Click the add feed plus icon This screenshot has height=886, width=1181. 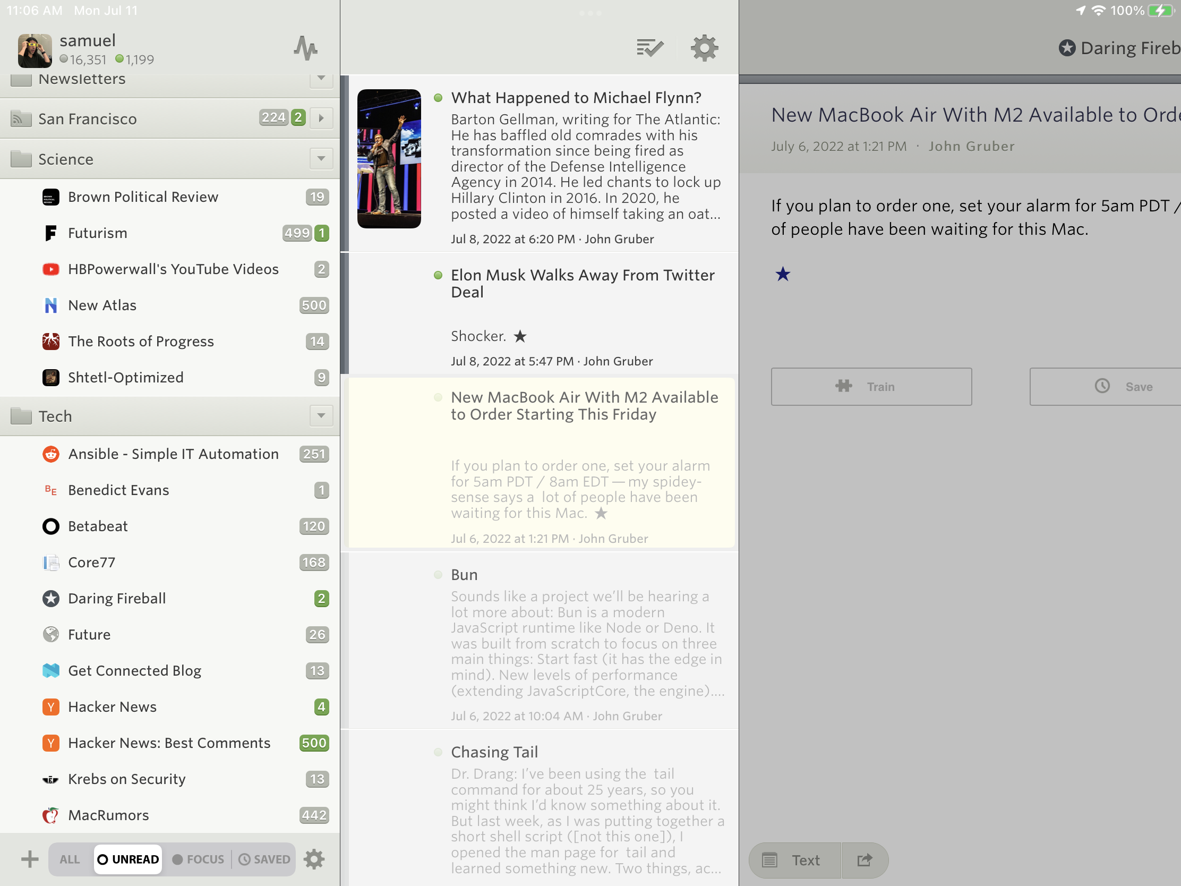pos(30,859)
